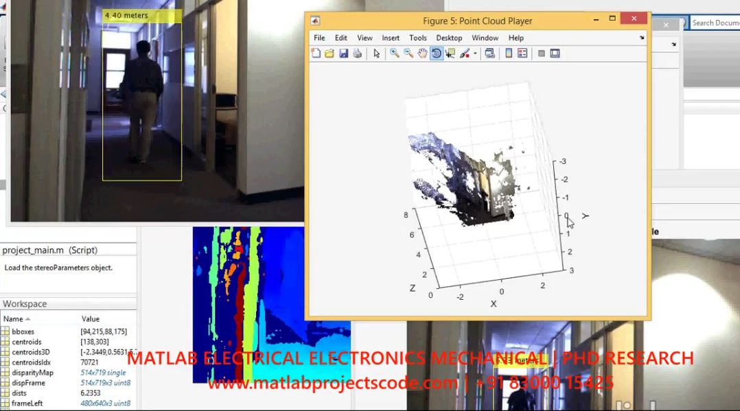
Task: Click the Hide Plot Tools icon
Action: pos(542,54)
